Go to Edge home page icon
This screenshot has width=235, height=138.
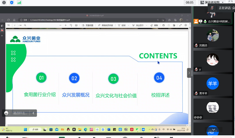coord(14,20)
